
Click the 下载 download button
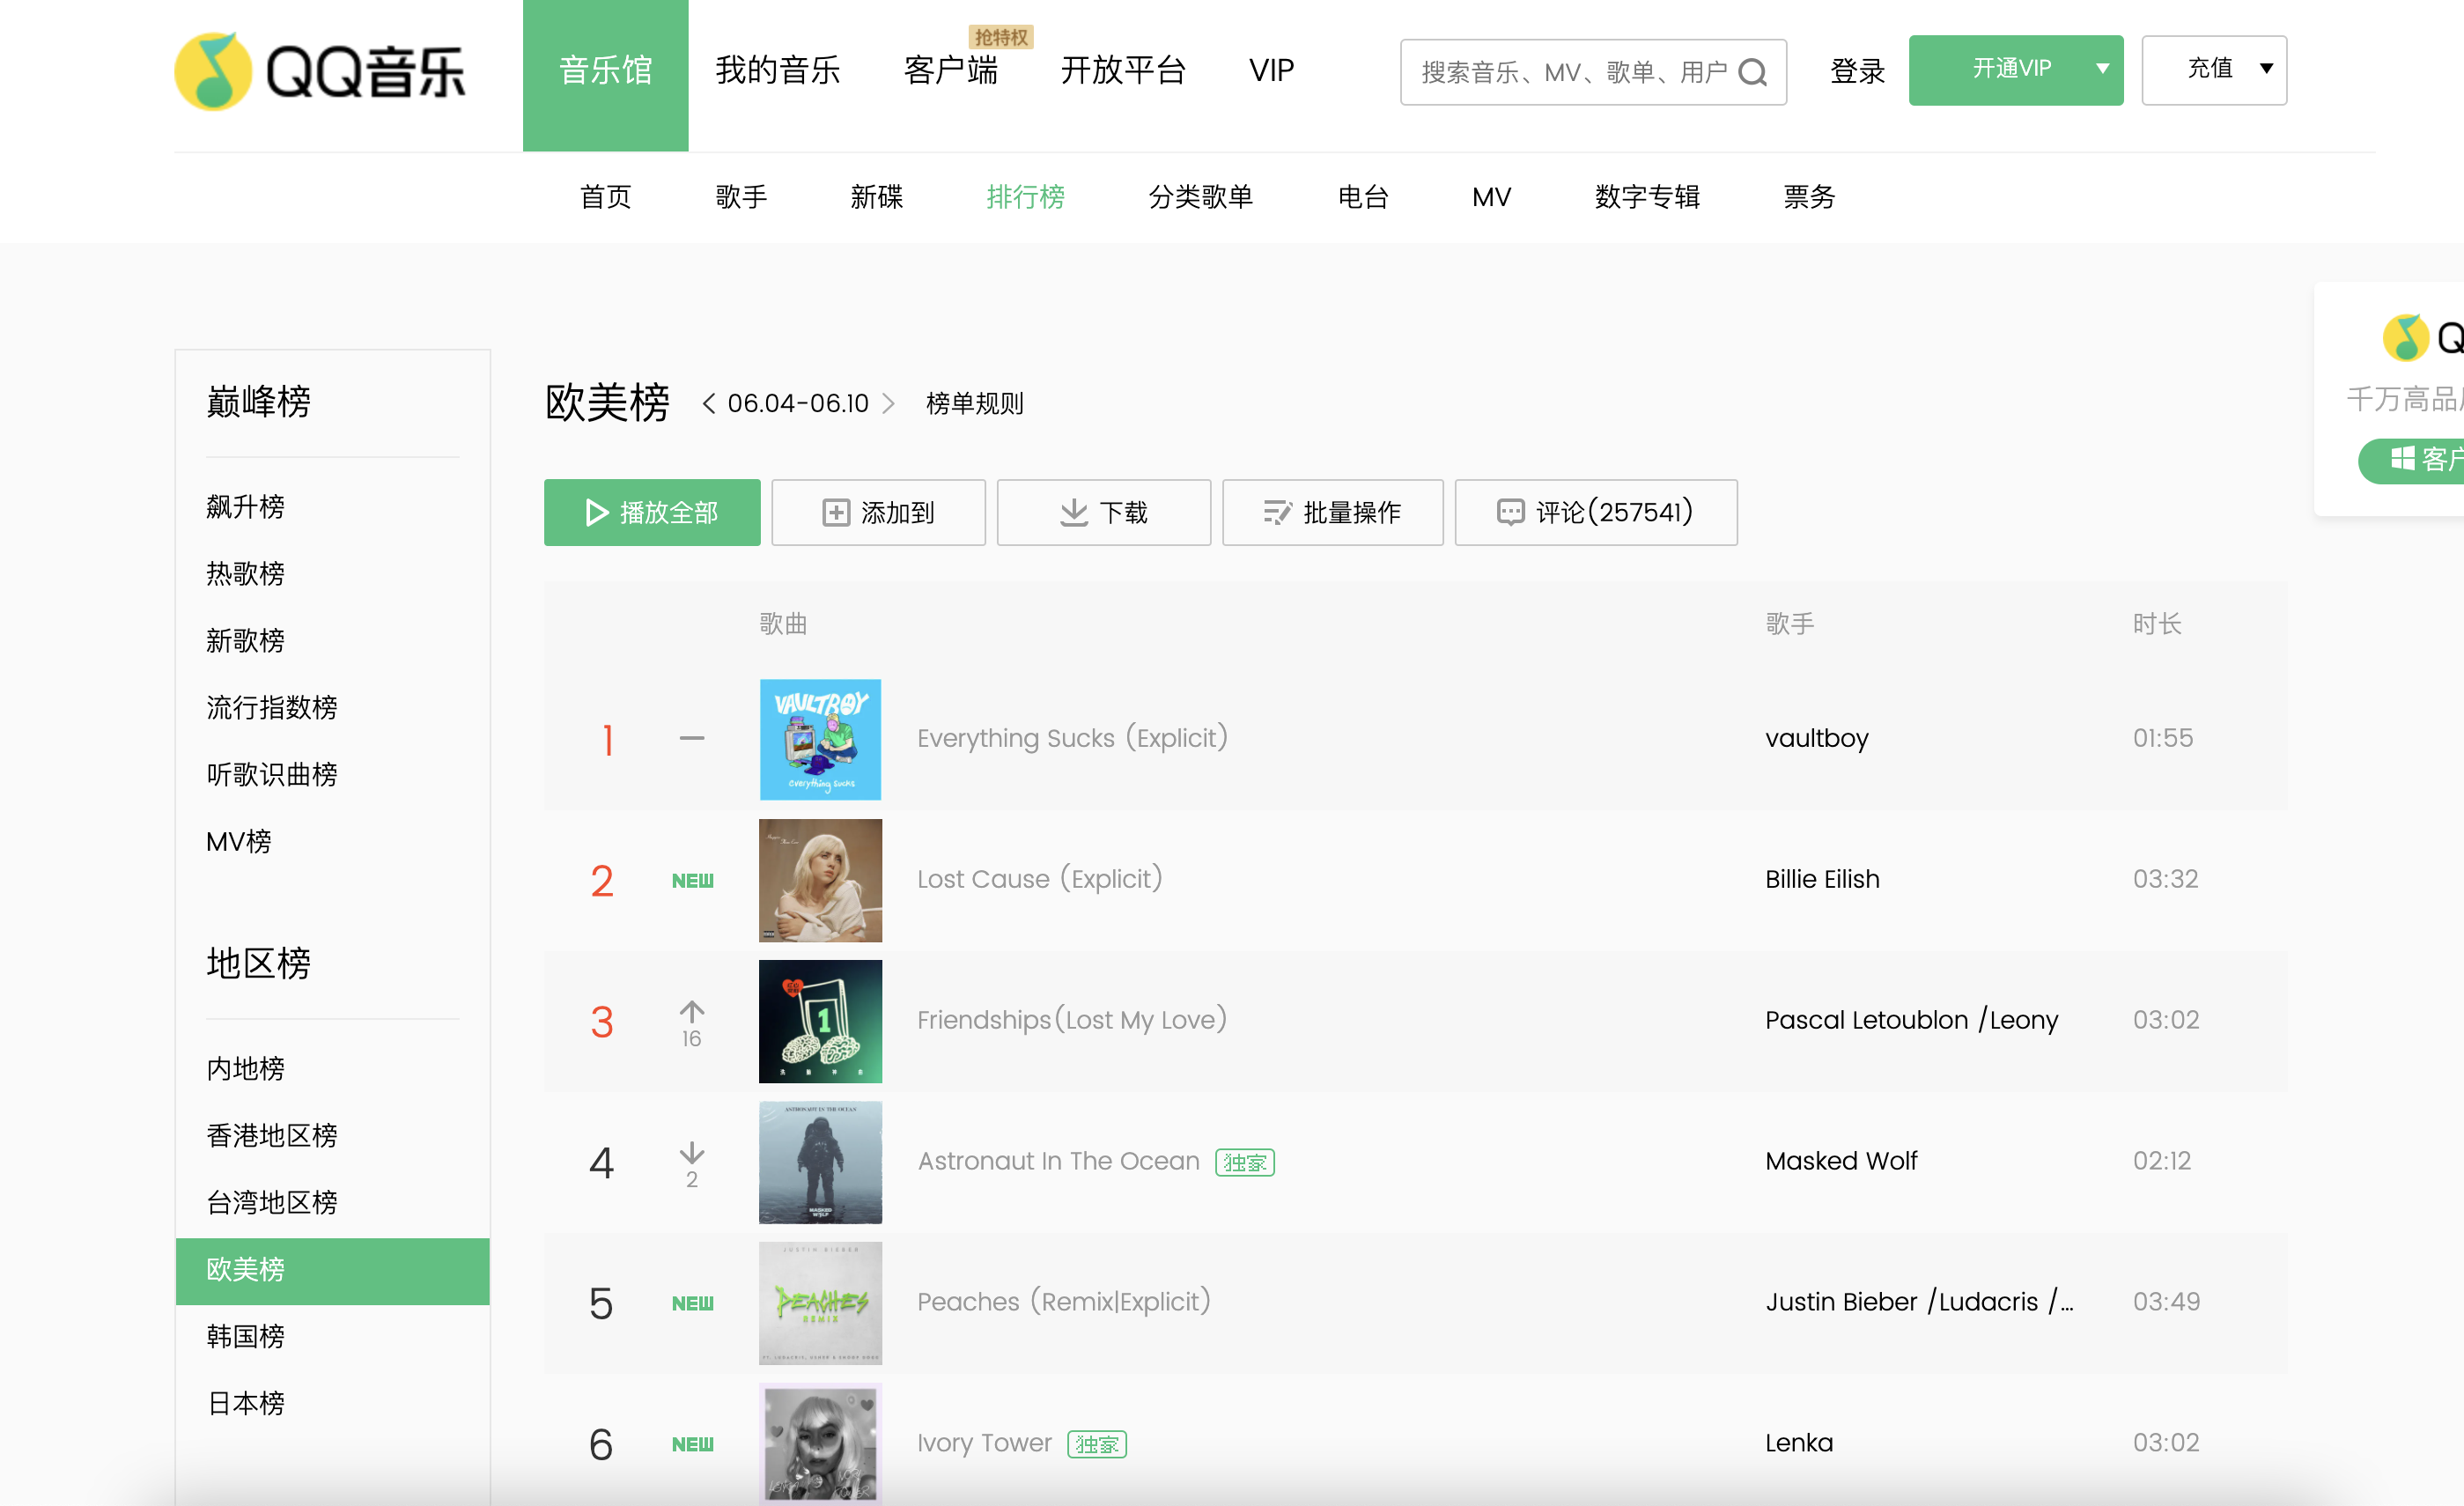click(1103, 512)
